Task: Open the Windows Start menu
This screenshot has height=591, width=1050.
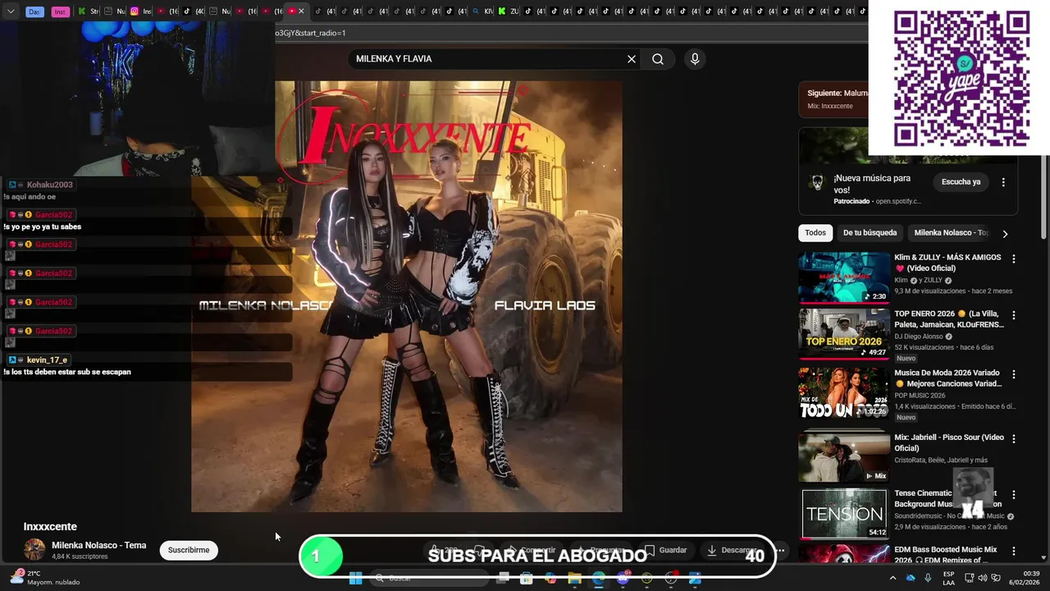Action: pyautogui.click(x=355, y=578)
